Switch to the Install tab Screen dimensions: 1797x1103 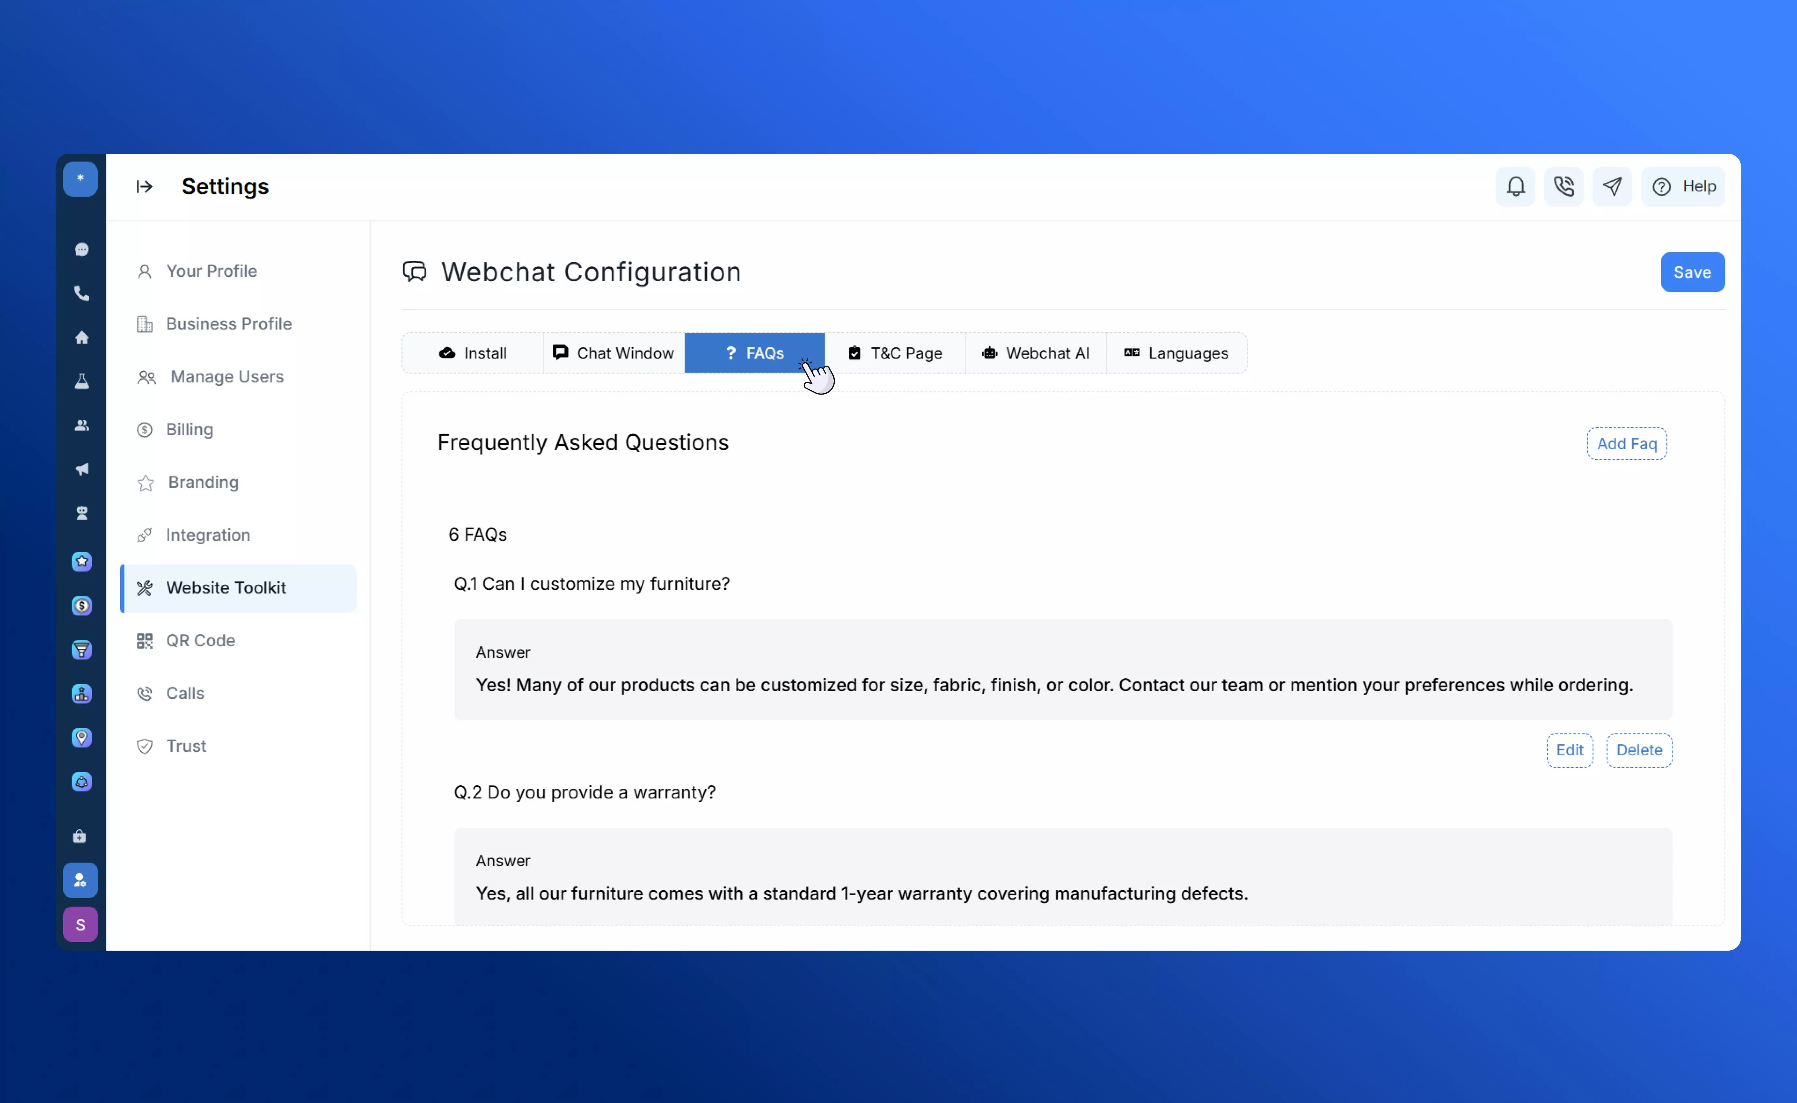[473, 353]
